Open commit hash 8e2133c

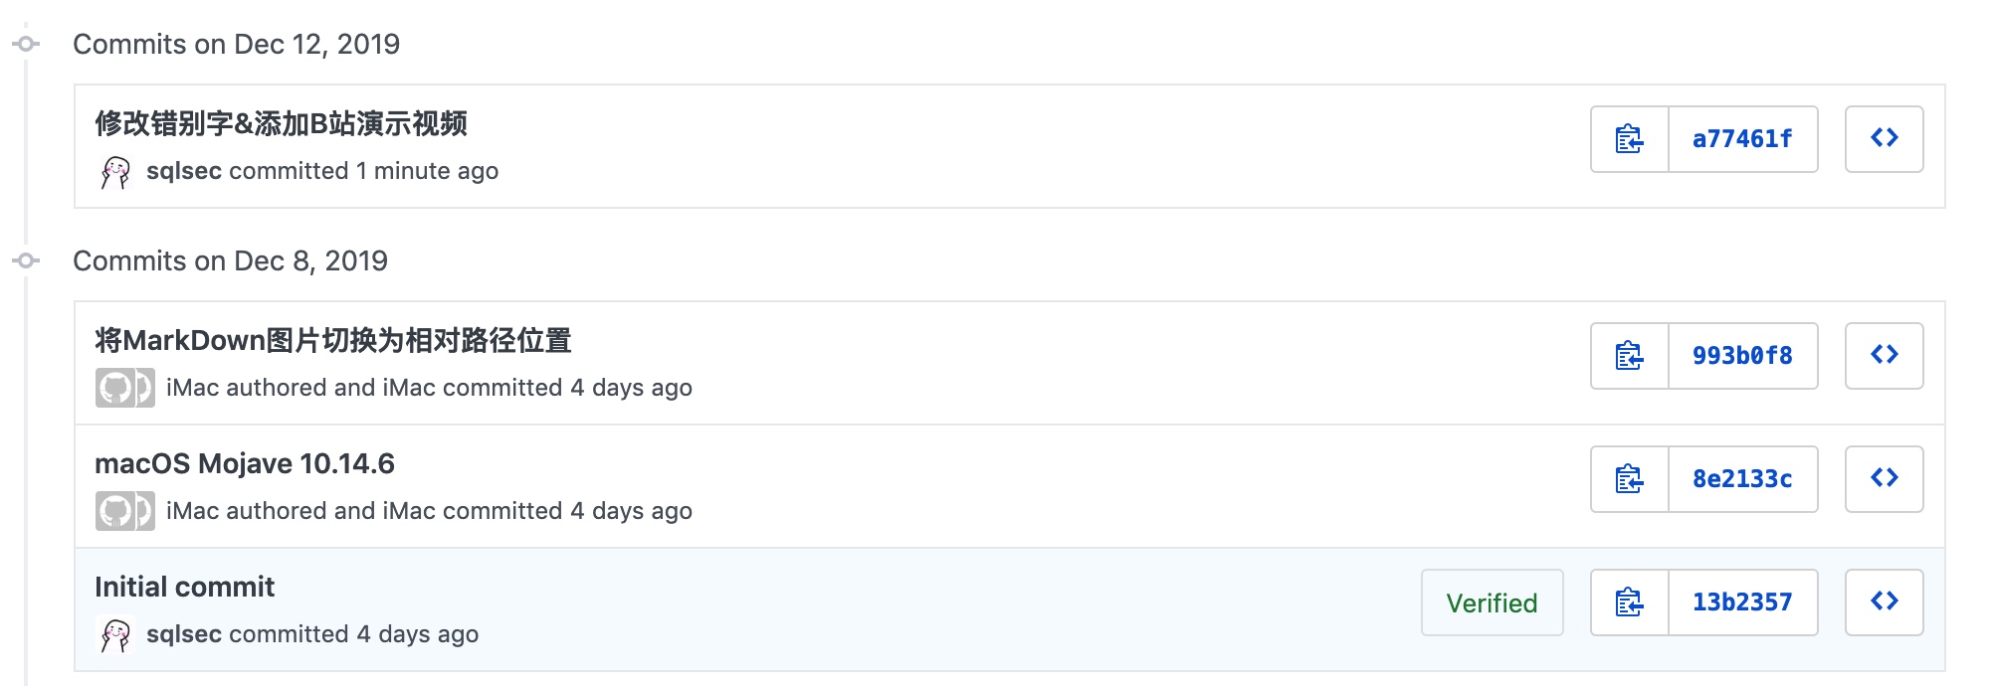tap(1743, 479)
